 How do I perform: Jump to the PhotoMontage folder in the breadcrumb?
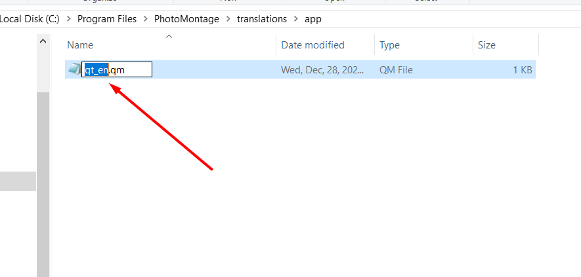[x=186, y=19]
